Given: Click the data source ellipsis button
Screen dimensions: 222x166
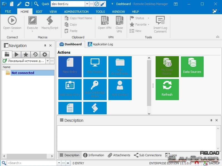Looking at the screenshot, I should [x=52, y=61].
